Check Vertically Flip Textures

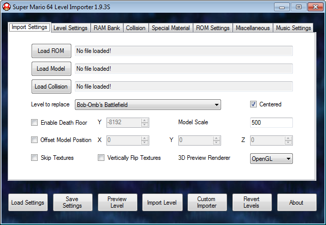click(x=101, y=158)
